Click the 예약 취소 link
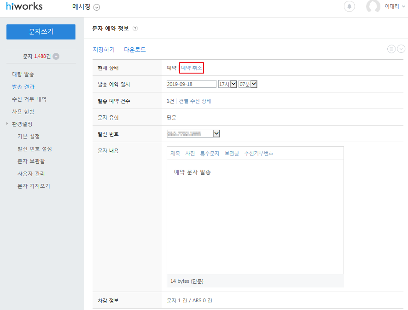This screenshot has width=408, height=310. coord(192,68)
